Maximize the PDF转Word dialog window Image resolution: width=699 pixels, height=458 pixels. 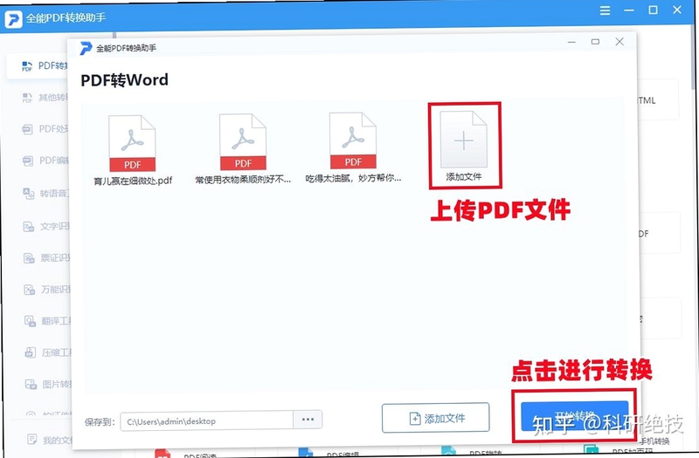595,41
